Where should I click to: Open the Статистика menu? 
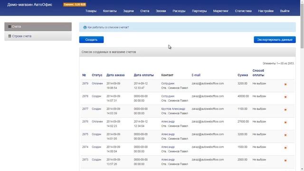point(243,11)
